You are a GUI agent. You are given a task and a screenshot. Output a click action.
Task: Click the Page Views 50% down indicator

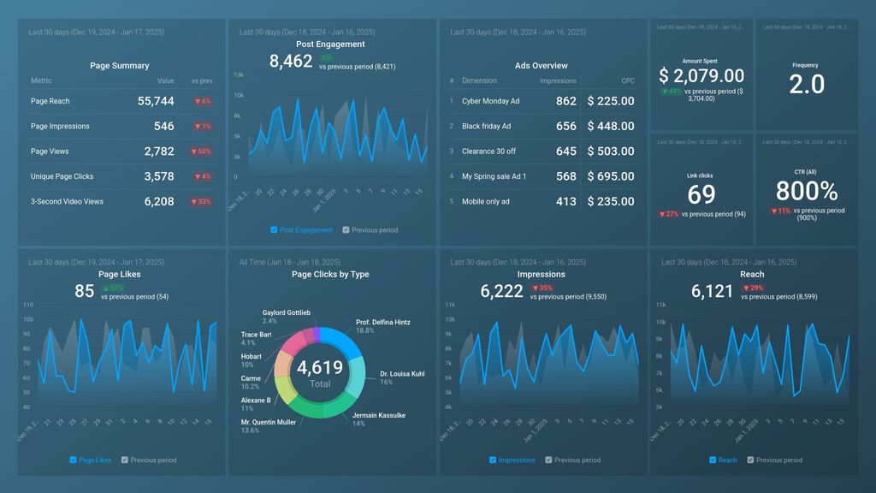[200, 151]
